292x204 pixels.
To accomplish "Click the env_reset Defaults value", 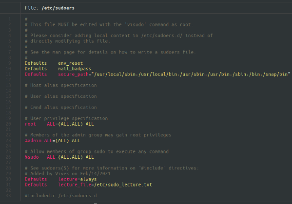I will (70, 63).
